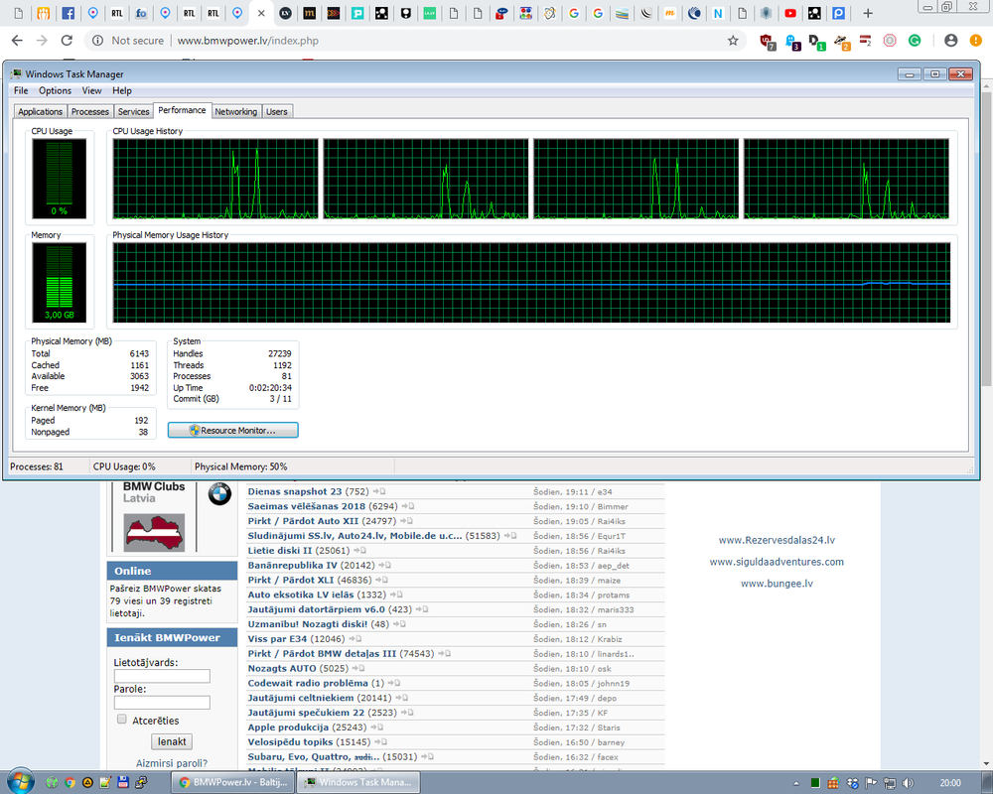Open the Chrome profile avatar icon

[x=950, y=41]
